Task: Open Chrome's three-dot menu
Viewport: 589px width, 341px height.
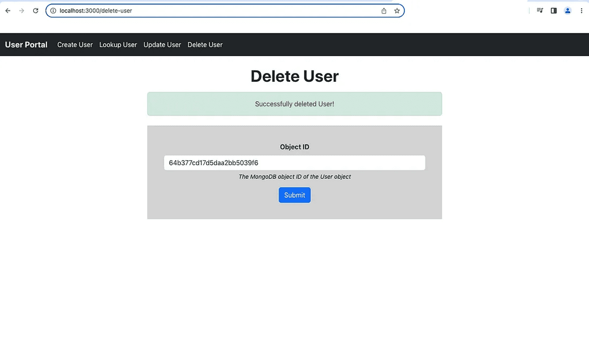Action: pyautogui.click(x=581, y=11)
